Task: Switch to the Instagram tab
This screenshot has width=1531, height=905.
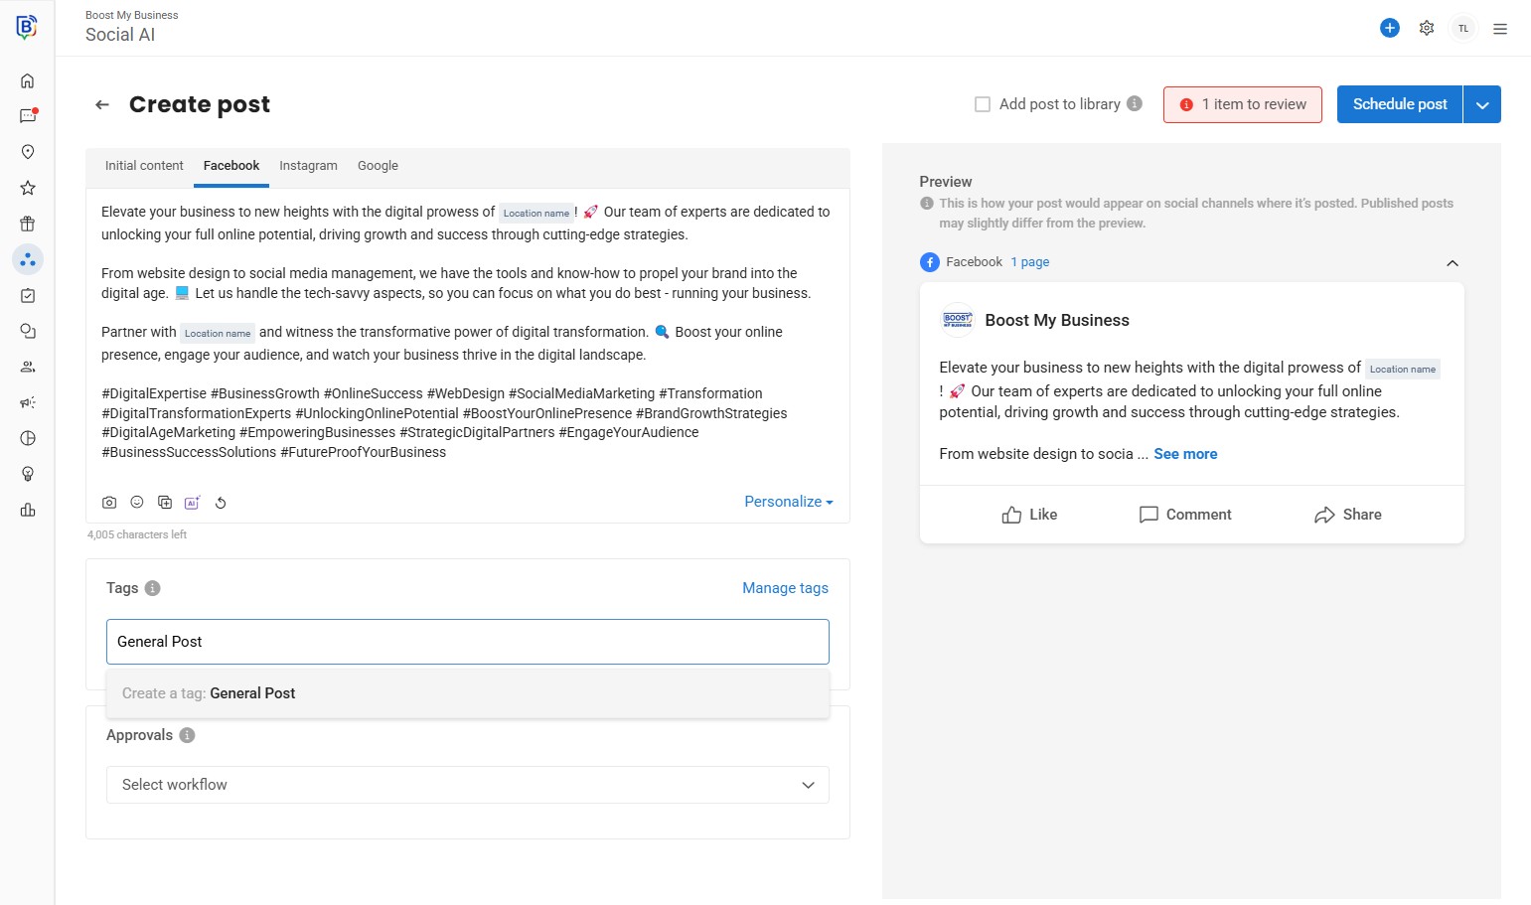Action: point(308,166)
